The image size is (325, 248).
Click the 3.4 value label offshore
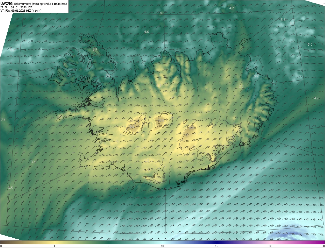coord(33,162)
